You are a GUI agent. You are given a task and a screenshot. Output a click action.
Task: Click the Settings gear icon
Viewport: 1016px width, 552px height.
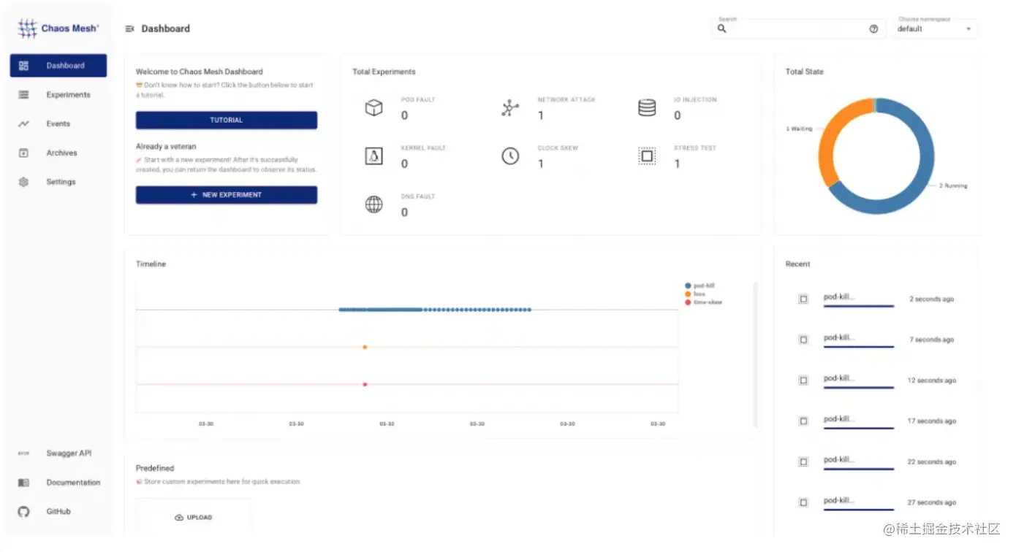coord(23,182)
